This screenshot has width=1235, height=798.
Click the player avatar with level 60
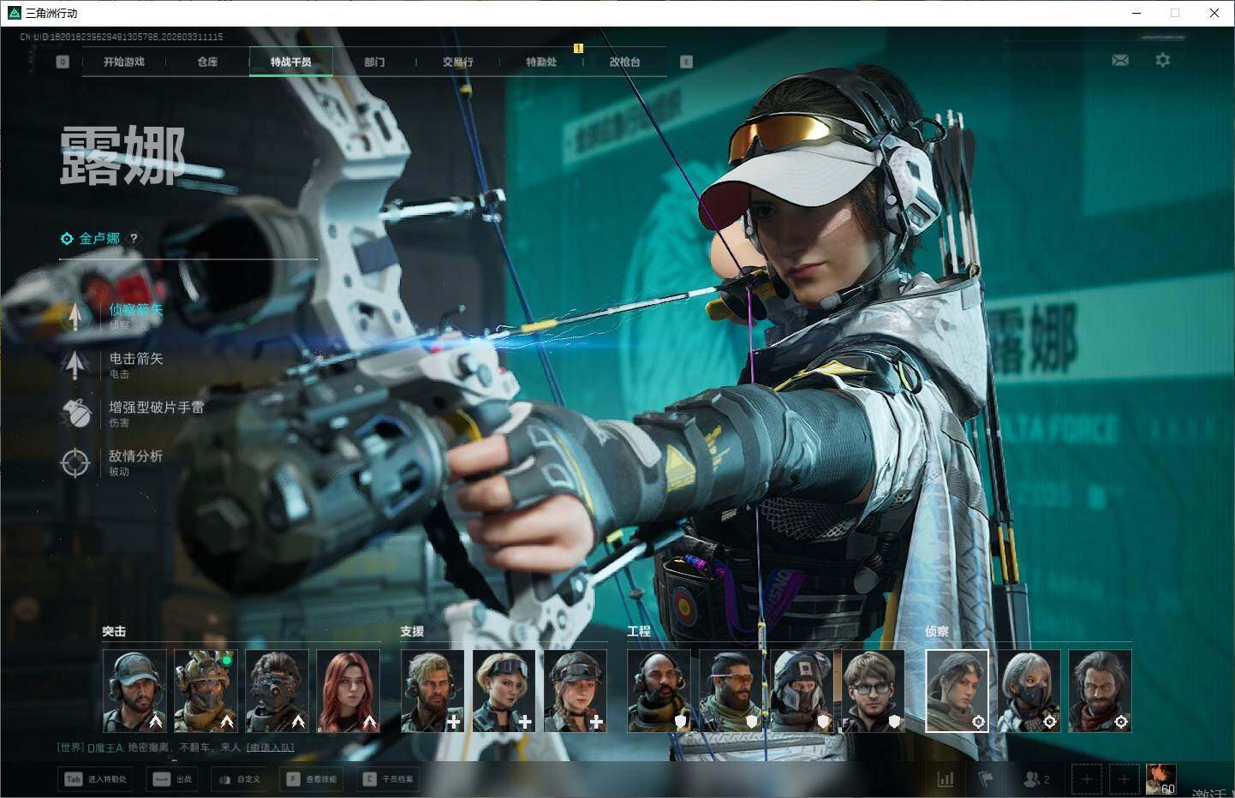(x=1160, y=779)
